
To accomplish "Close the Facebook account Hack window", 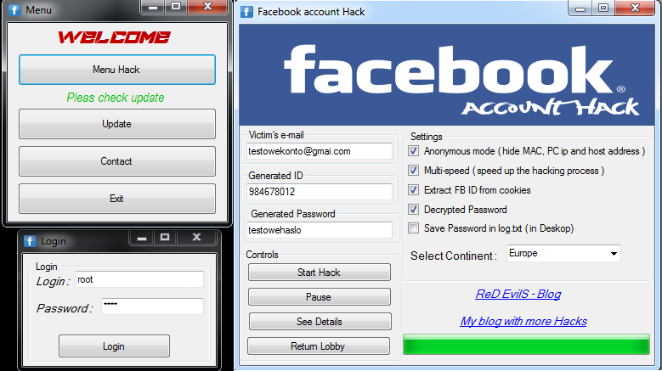I will pos(635,8).
